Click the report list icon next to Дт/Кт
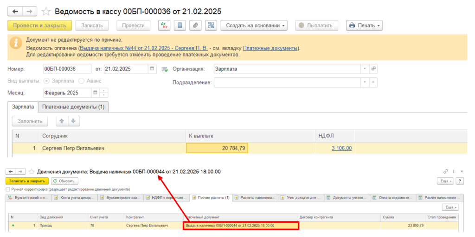This screenshot has width=475, height=237. (x=180, y=25)
